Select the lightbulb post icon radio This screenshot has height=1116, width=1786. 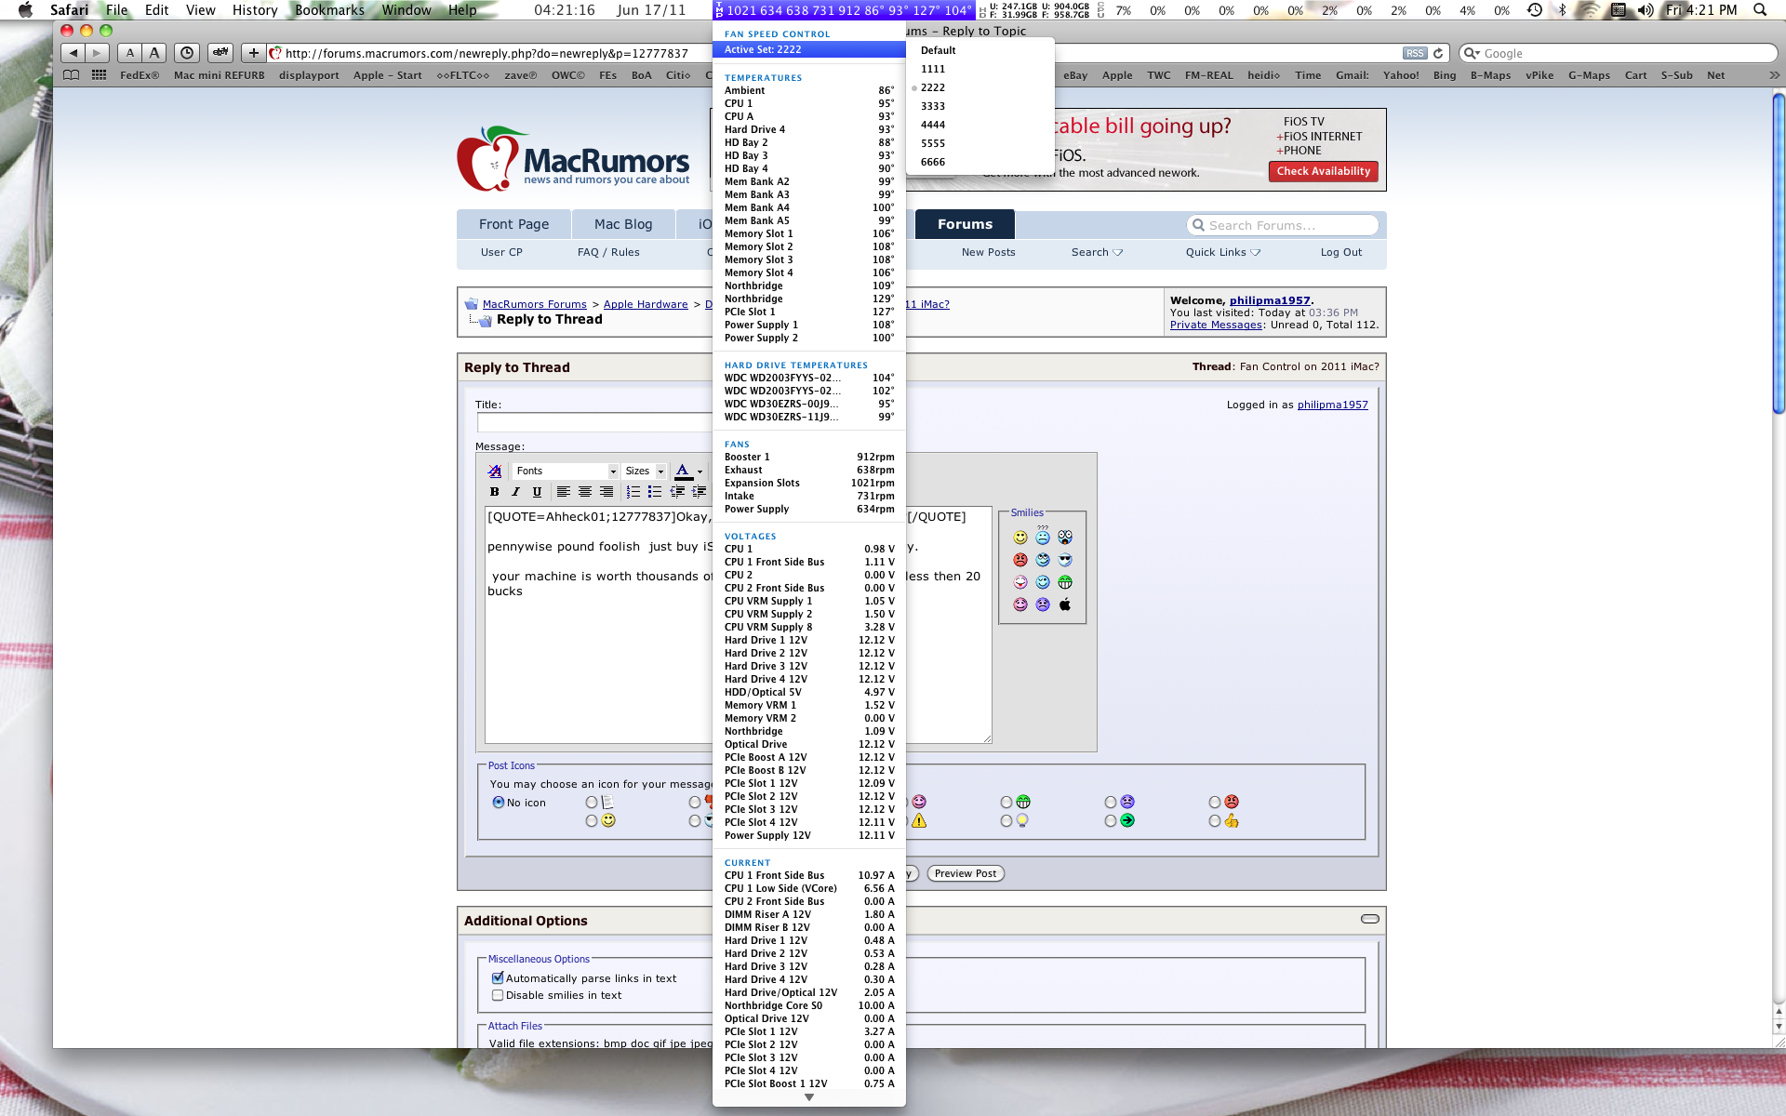tap(1006, 821)
